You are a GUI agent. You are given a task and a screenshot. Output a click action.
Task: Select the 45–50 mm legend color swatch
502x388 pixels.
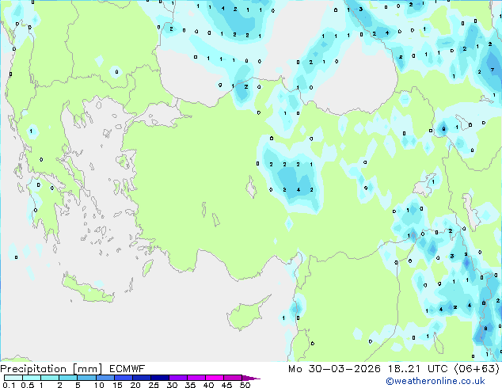(x=233, y=378)
